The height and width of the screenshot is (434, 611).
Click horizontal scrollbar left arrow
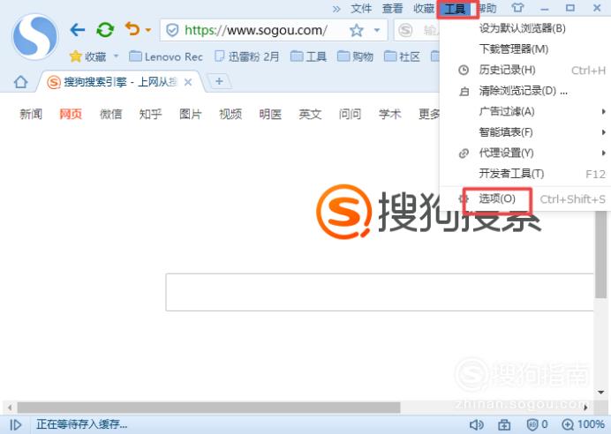(x=10, y=408)
